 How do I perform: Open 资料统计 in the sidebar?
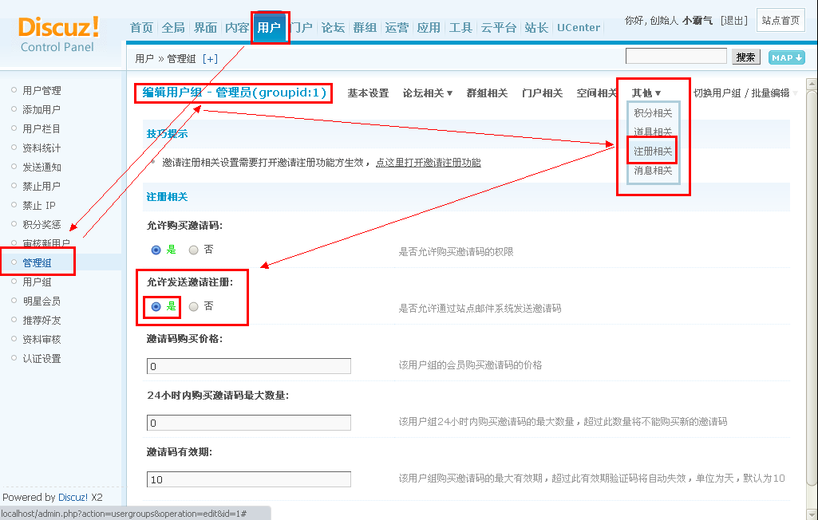click(x=41, y=148)
